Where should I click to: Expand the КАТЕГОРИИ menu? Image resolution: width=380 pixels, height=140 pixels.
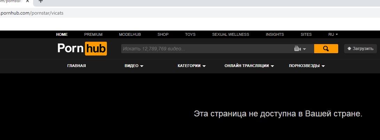click(192, 66)
